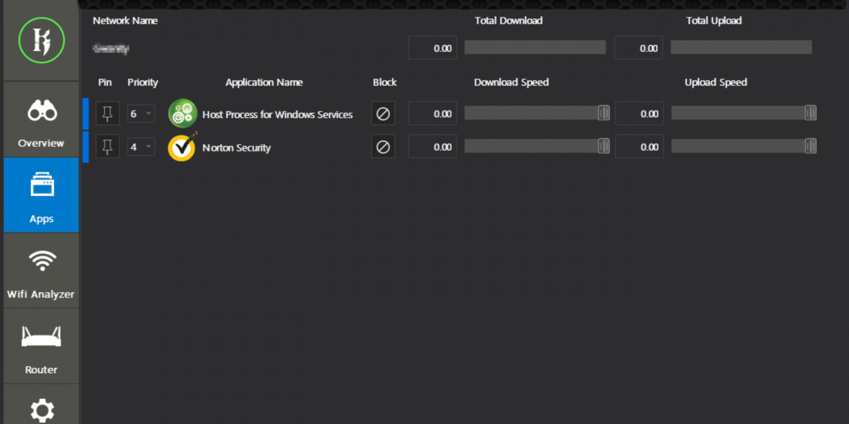Click the Killer logo icon
This screenshot has height=424, width=849.
click(x=42, y=40)
